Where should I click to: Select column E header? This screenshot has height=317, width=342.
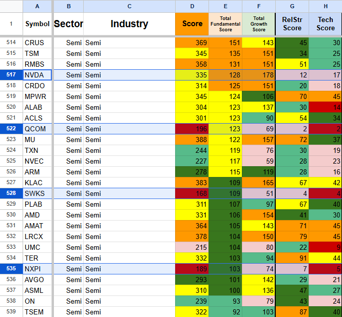click(x=225, y=6)
